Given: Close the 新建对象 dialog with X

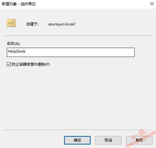Looking at the screenshot, I should click(x=152, y=4).
